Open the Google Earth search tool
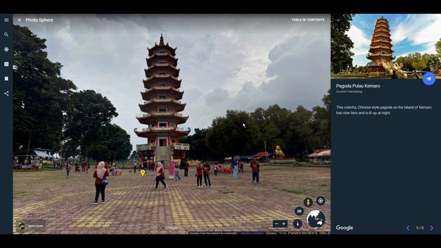 (6, 34)
